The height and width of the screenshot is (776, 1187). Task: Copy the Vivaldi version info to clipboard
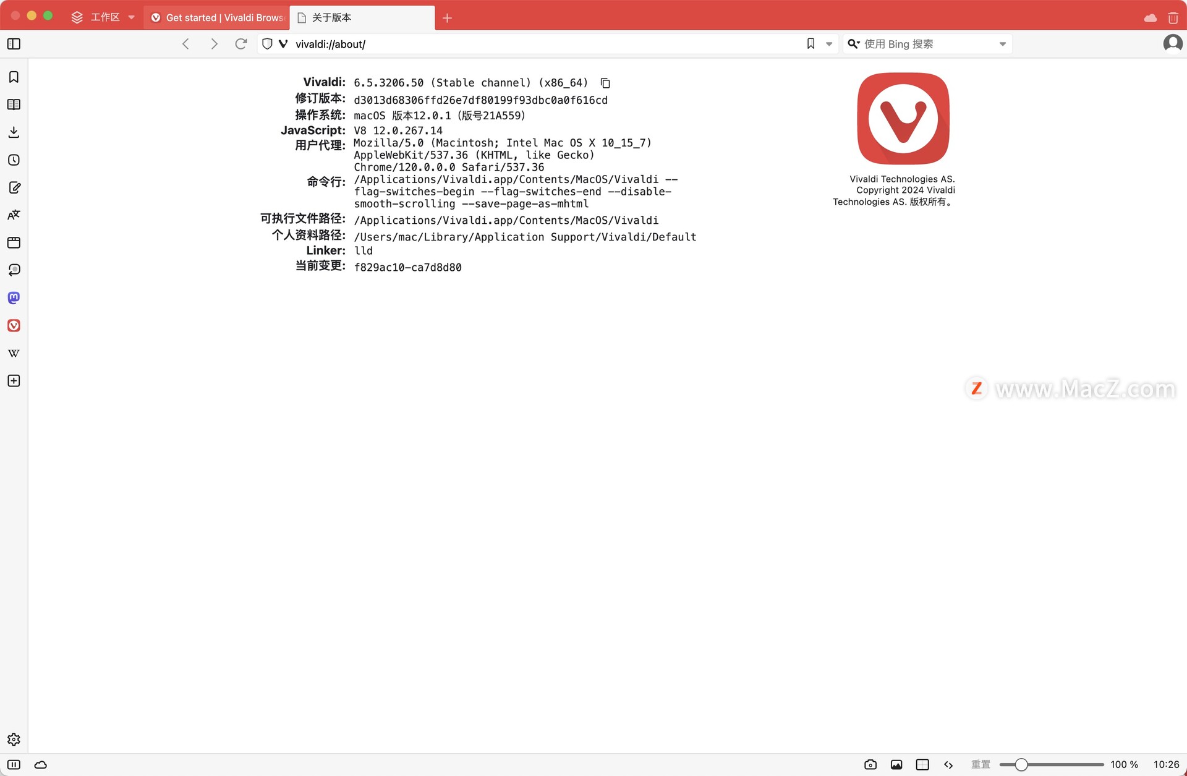(605, 83)
